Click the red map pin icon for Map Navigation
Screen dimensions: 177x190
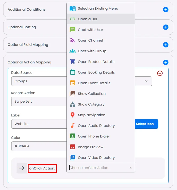click(73, 115)
